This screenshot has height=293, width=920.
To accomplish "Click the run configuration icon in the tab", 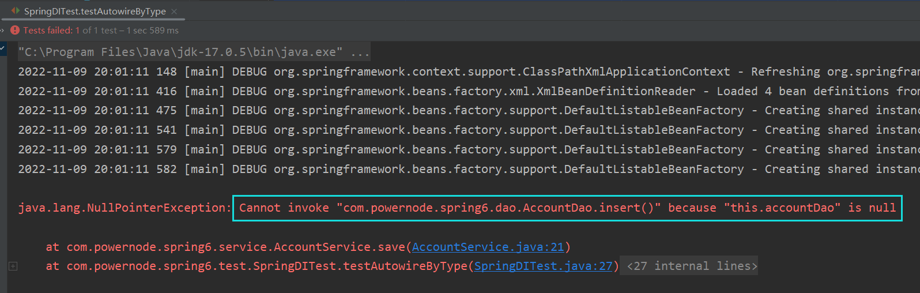I will tap(16, 11).
